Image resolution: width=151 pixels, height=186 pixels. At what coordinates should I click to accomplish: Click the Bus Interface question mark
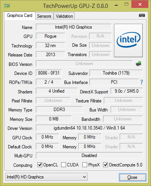[142, 82]
